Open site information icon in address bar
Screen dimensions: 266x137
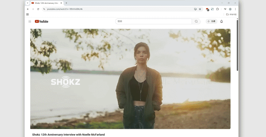44,9
